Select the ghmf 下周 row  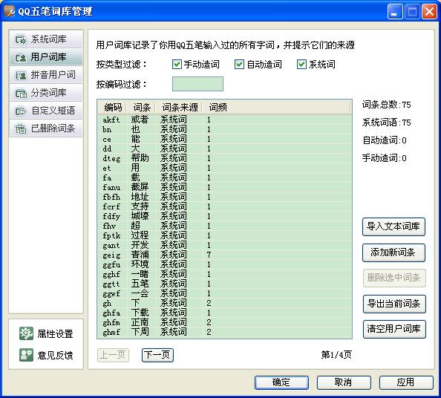(x=225, y=332)
